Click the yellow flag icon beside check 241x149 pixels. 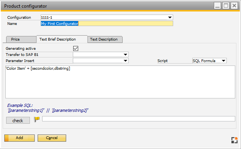36,119
